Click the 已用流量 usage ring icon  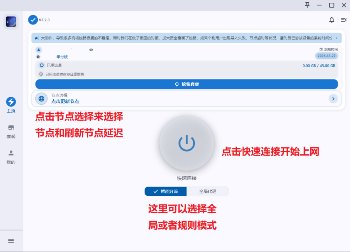click(42, 65)
